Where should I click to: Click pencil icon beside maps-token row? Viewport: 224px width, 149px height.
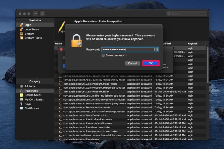(x=60, y=84)
